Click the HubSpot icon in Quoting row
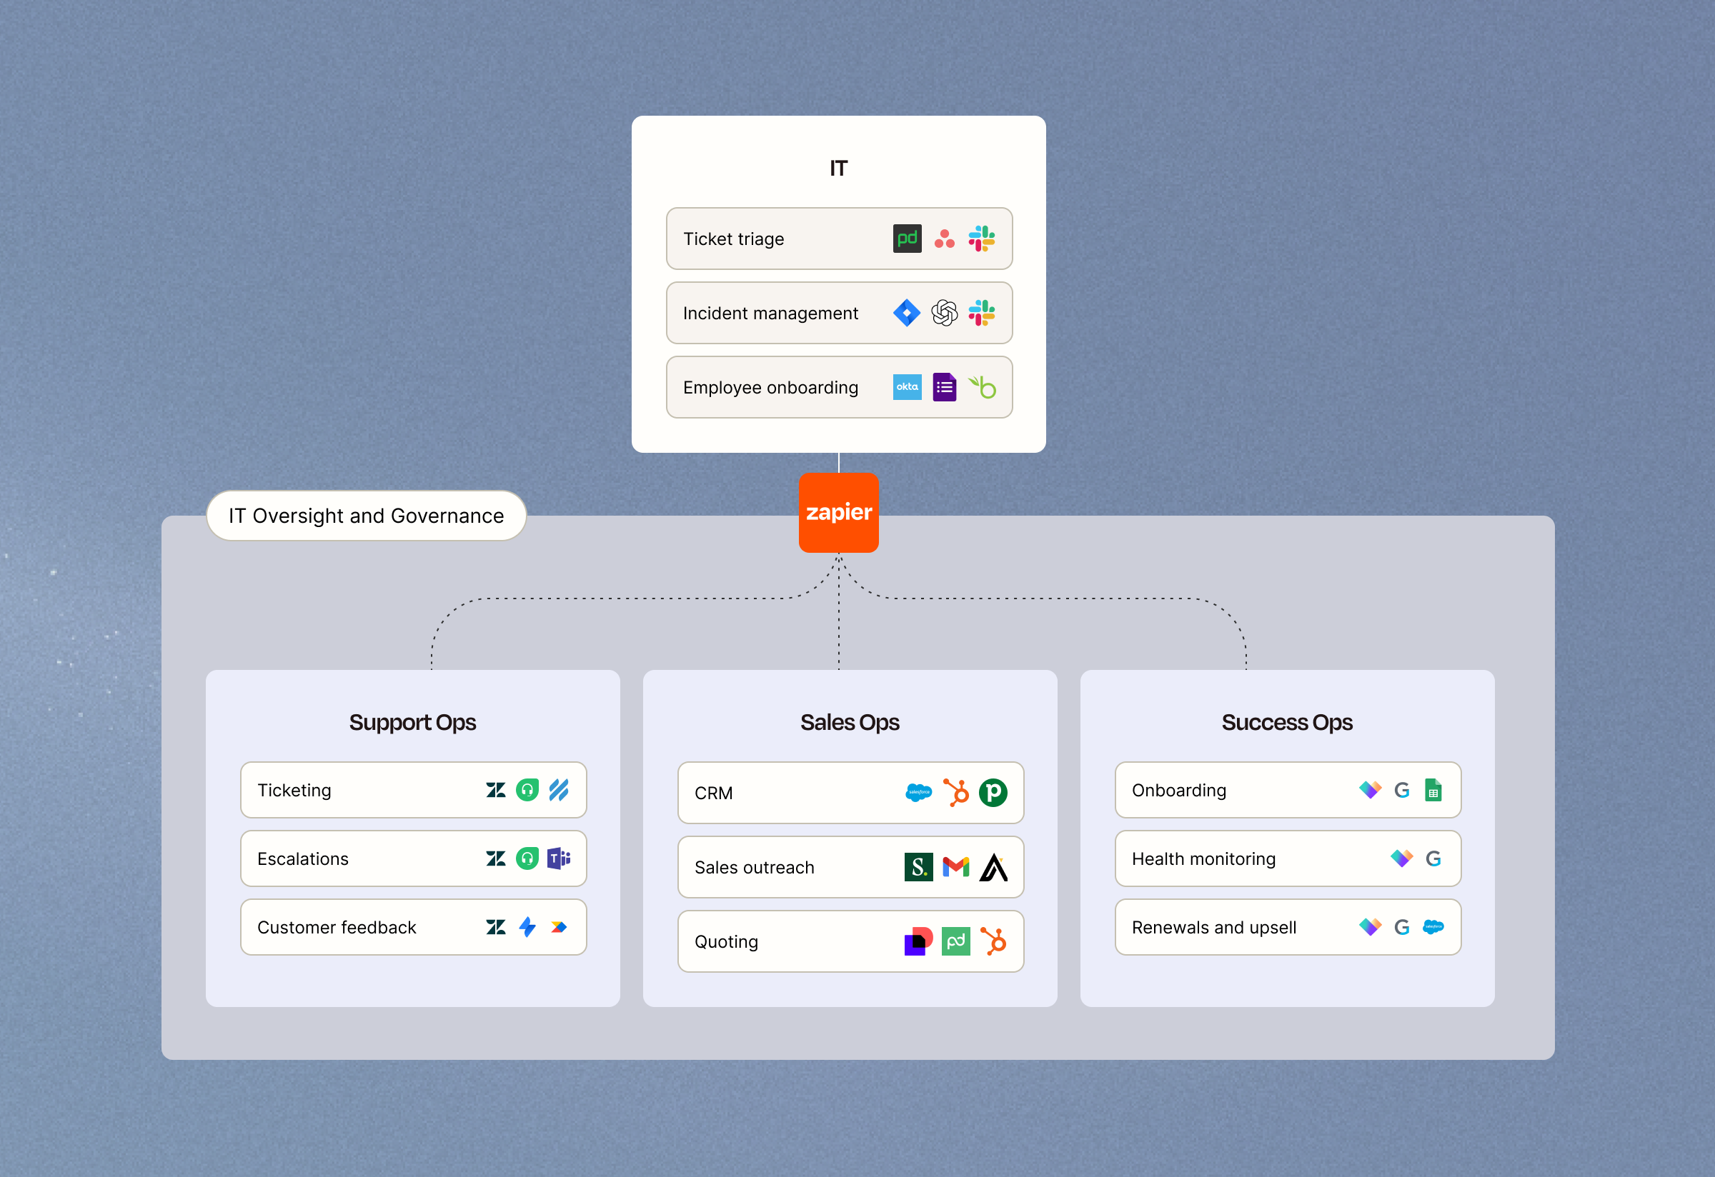Viewport: 1715px width, 1177px height. [993, 941]
